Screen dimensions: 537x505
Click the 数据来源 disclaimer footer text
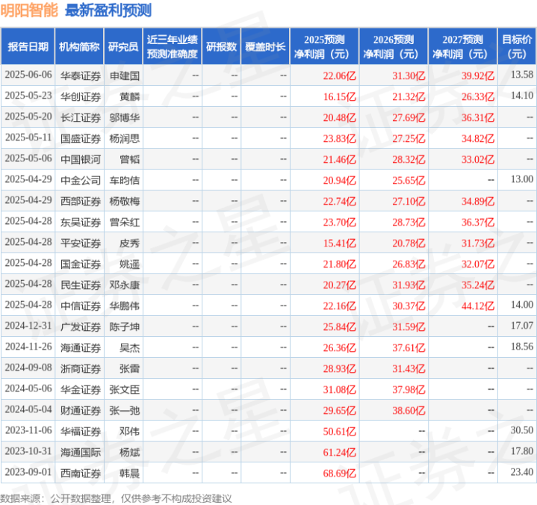pyautogui.click(x=116, y=497)
